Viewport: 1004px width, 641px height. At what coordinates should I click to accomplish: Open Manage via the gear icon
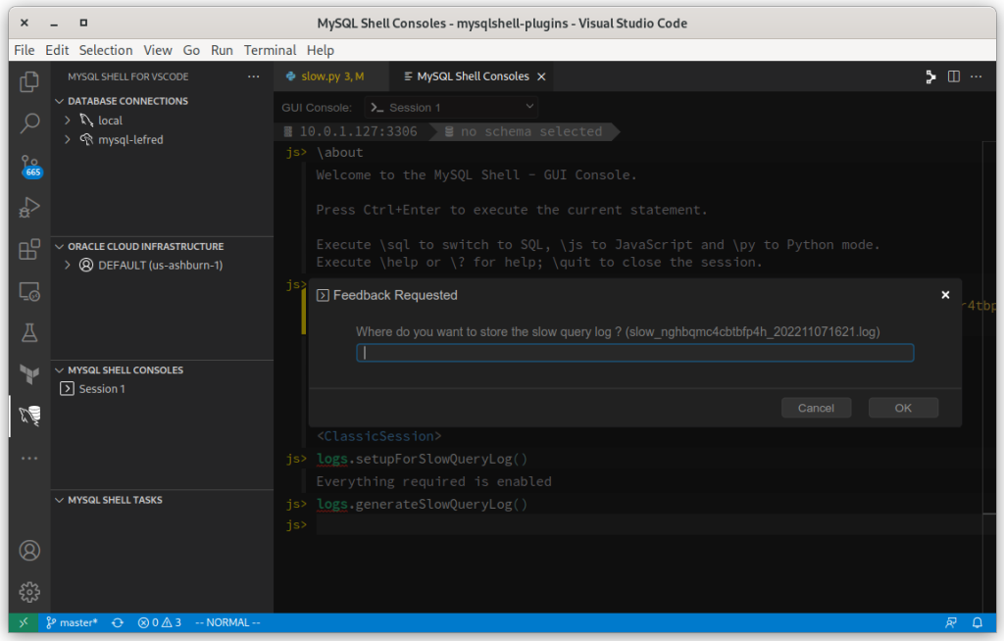pyautogui.click(x=29, y=591)
